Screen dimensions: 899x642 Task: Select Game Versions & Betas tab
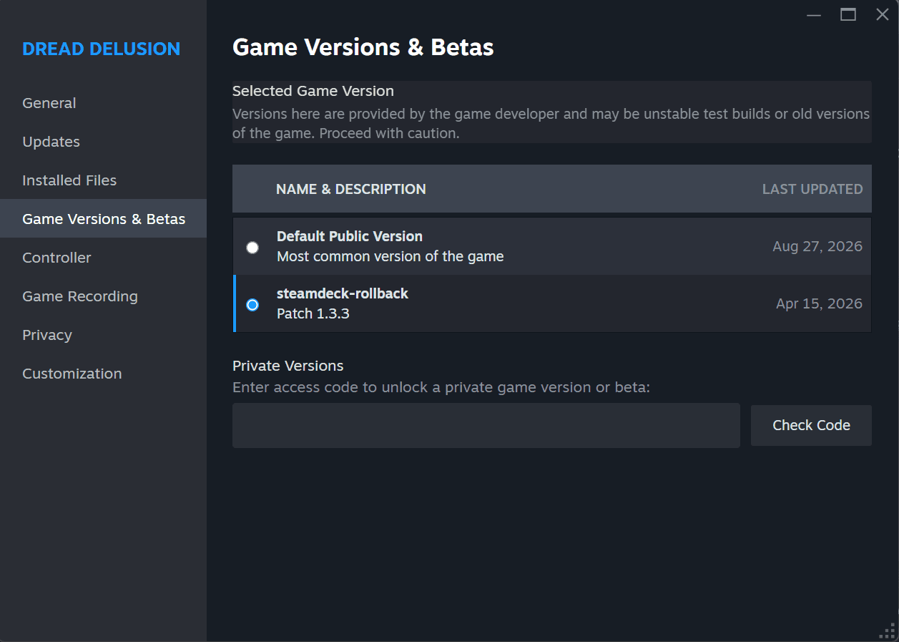pos(103,219)
